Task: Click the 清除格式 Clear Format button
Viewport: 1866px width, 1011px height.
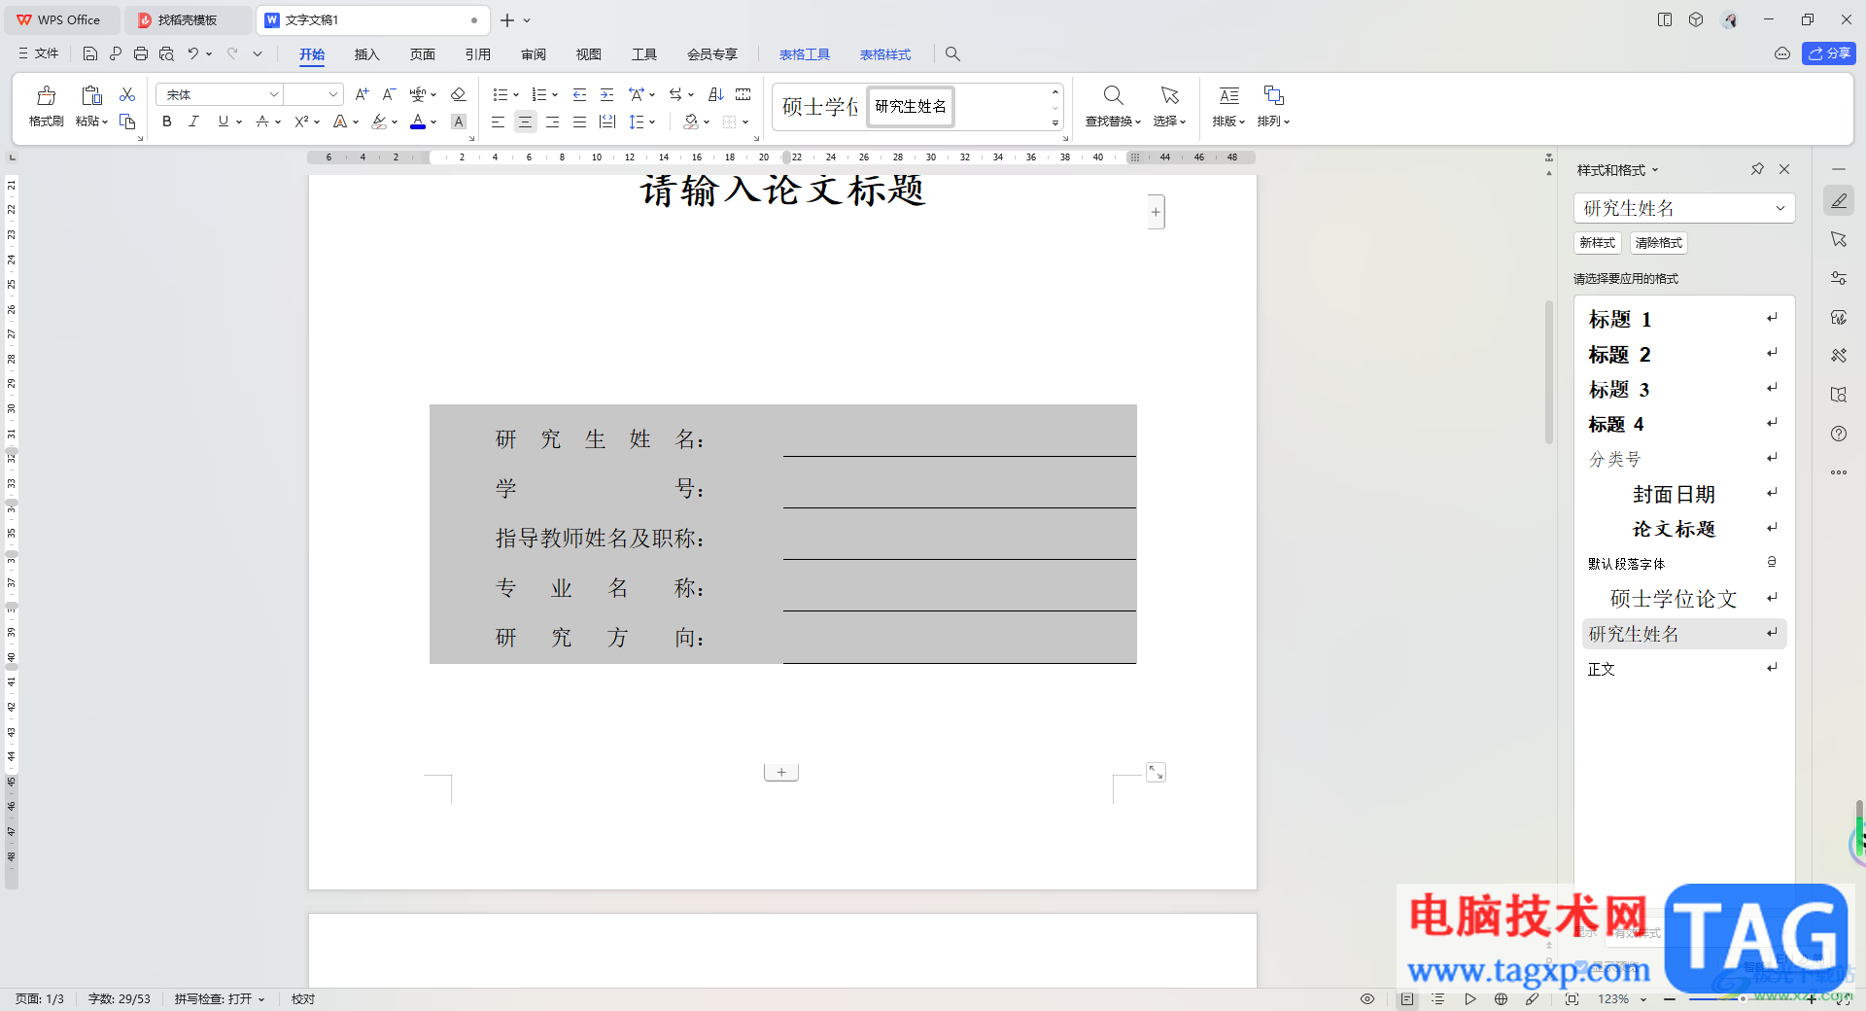Action: click(x=1658, y=243)
